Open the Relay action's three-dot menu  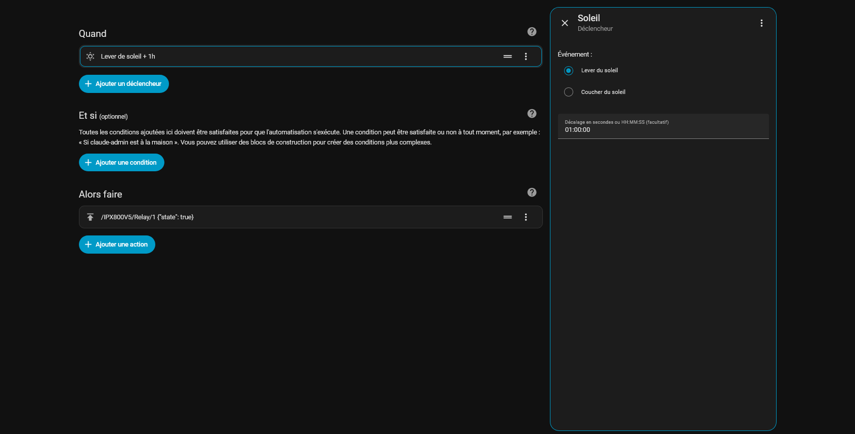pos(526,217)
